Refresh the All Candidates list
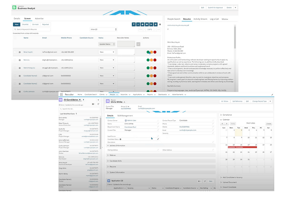 coord(98,104)
